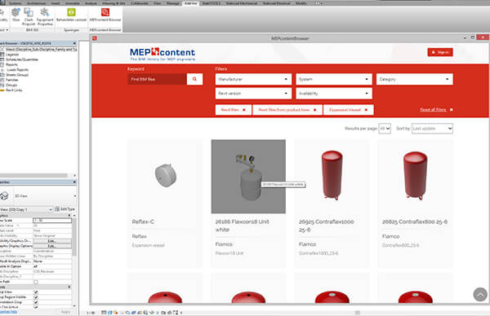490x316 pixels.
Task: Click the Modify tool in the ribbon
Action: (3, 14)
